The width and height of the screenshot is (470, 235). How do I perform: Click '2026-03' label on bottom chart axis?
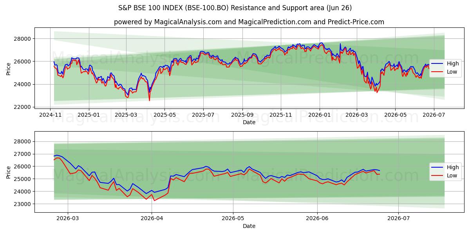click(x=68, y=219)
